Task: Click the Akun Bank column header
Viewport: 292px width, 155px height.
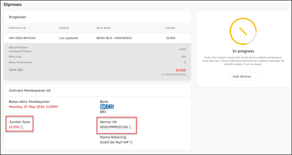Action: coord(104,28)
